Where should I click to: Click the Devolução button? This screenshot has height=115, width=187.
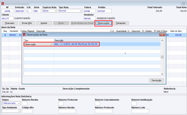(156, 80)
